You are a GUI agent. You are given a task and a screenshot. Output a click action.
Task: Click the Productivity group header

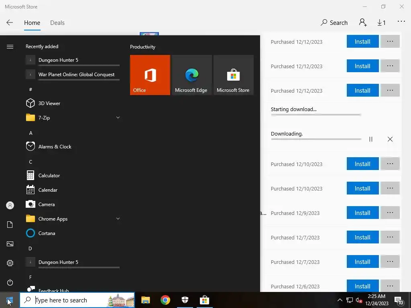[142, 47]
